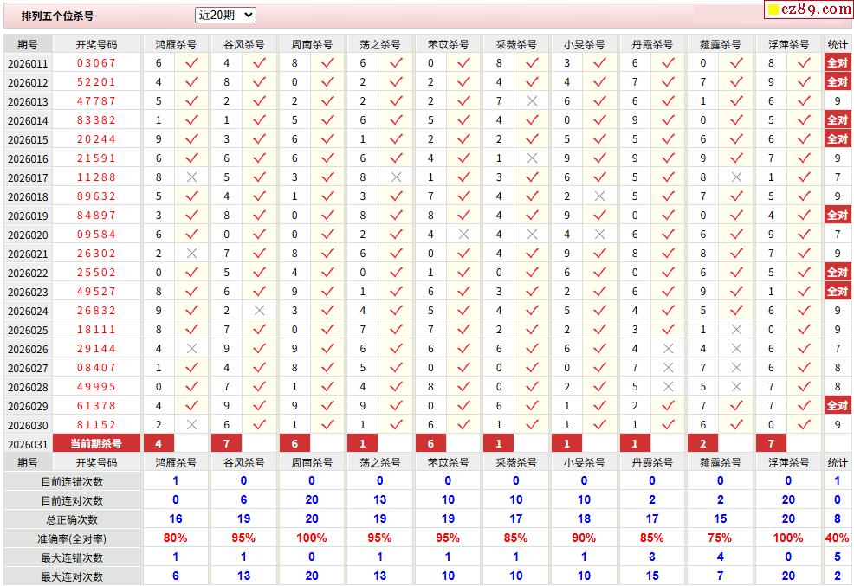Click the gray X for 鸿雁杀号 in row 2026017
This screenshot has height=586, width=854.
[x=191, y=177]
